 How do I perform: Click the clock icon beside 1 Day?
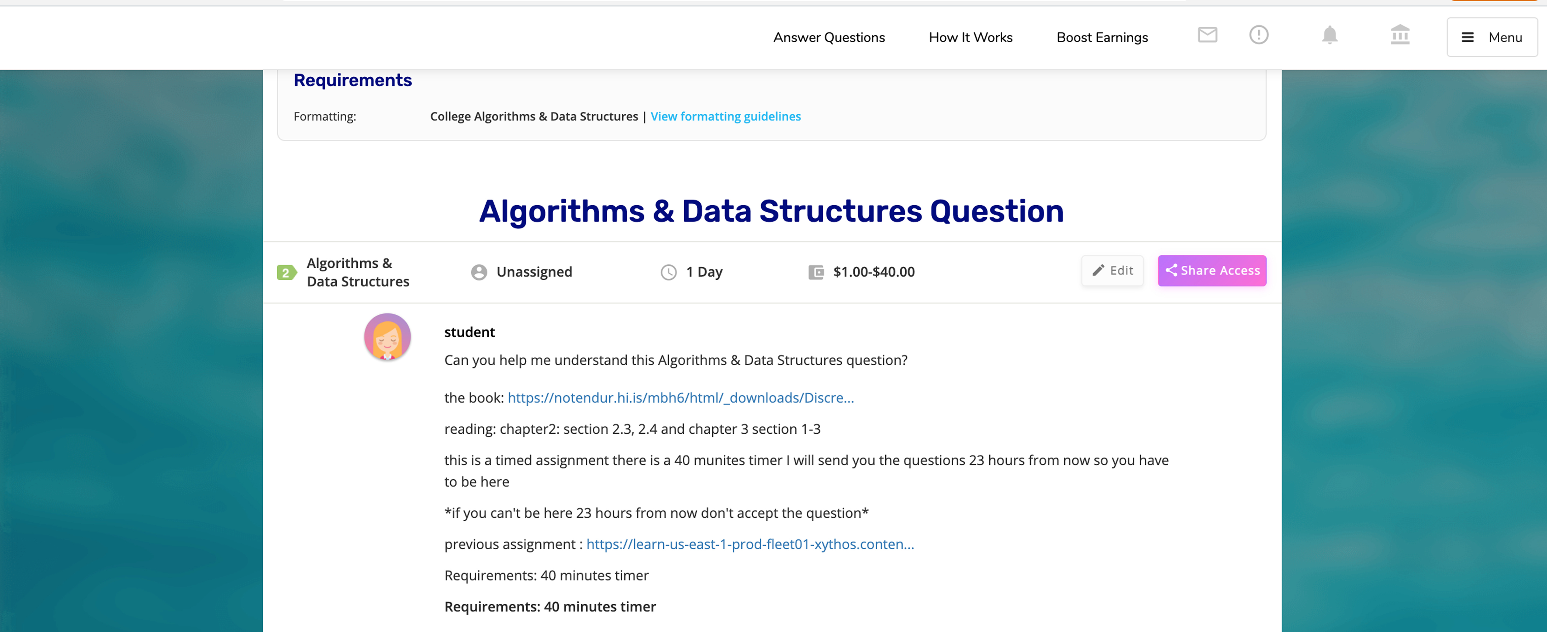tap(668, 273)
